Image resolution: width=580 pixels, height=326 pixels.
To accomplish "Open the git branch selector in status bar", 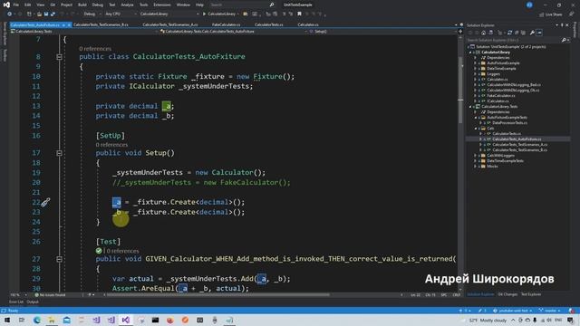I will 550,311.
